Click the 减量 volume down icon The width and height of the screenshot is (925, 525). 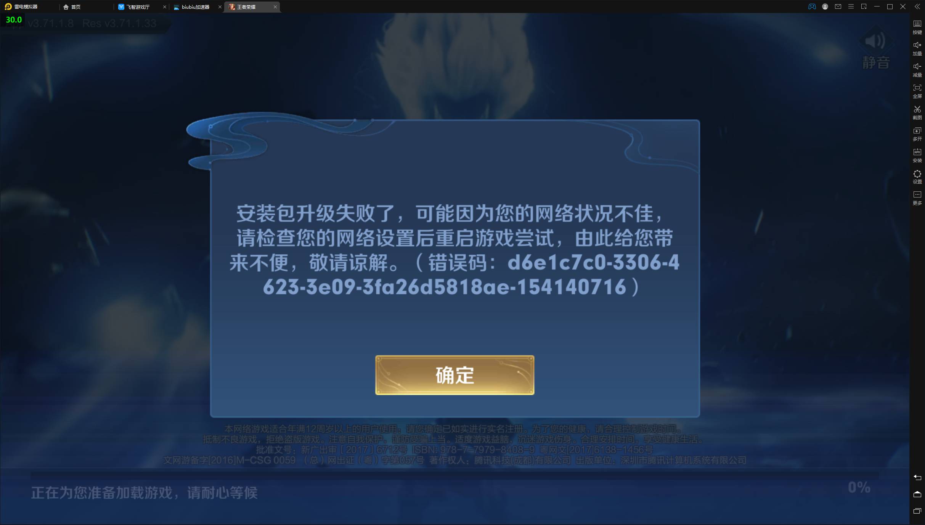(x=917, y=70)
